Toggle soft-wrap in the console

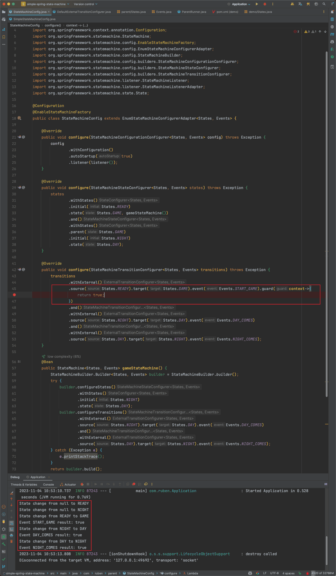11,523
